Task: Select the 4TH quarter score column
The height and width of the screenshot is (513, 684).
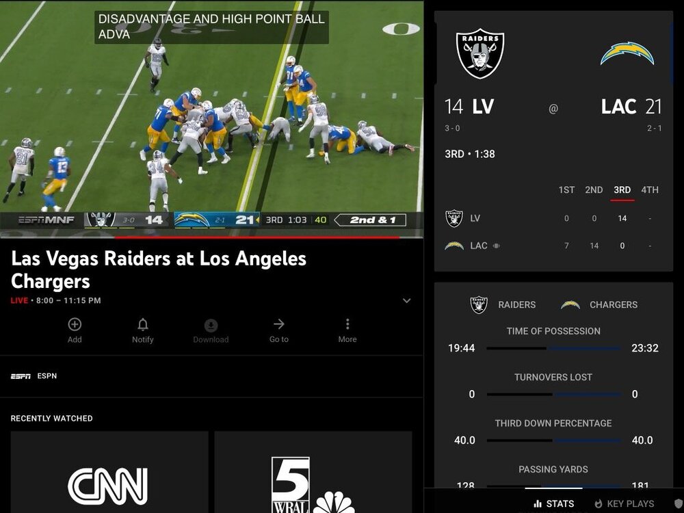Action: point(650,190)
